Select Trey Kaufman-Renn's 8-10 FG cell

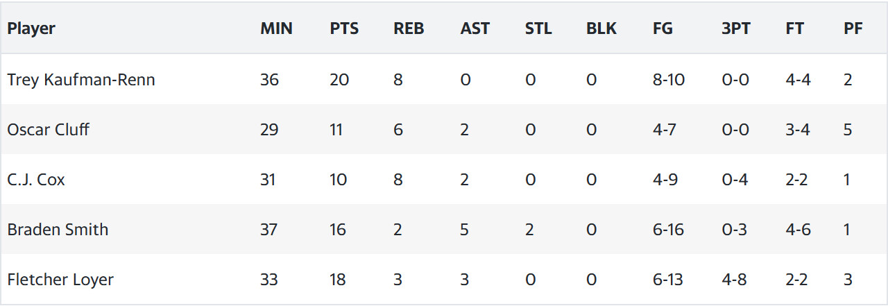click(x=668, y=80)
